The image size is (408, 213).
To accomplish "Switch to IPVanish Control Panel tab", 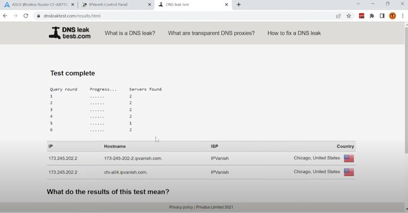I will [116, 4].
